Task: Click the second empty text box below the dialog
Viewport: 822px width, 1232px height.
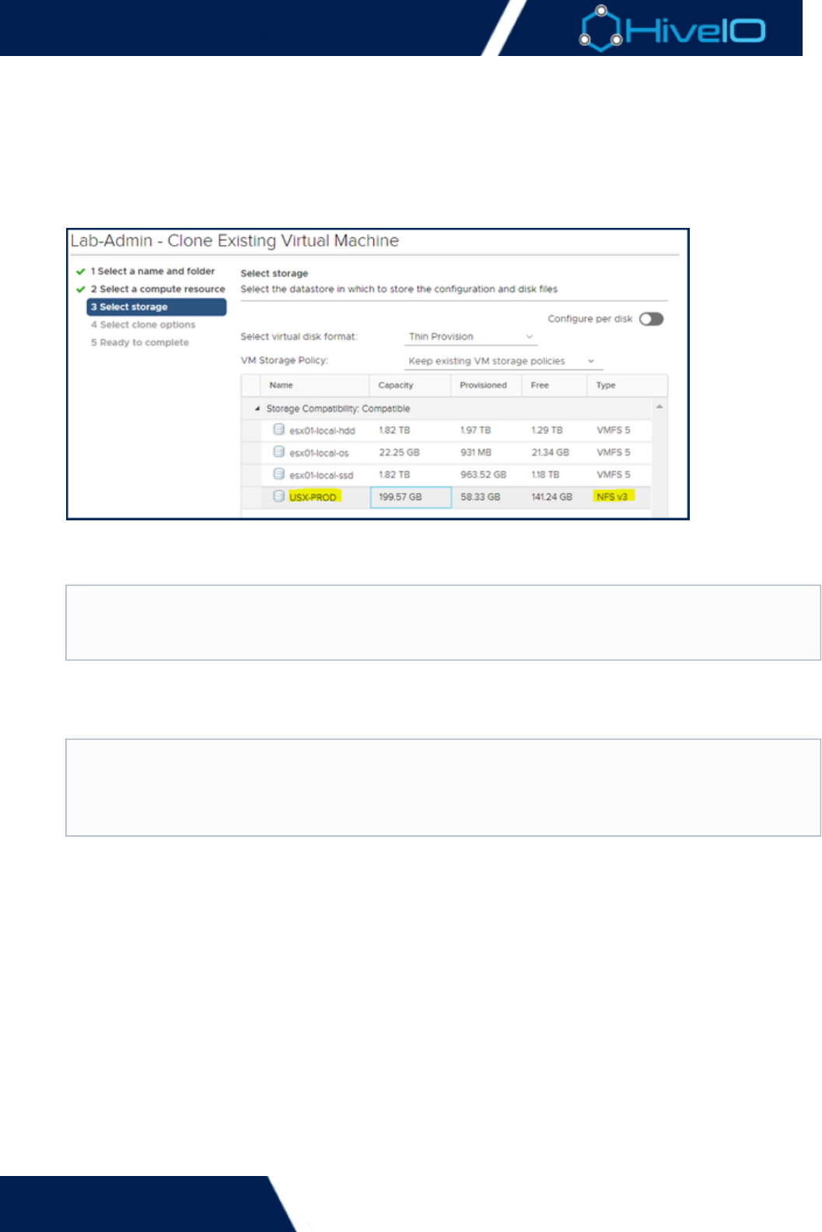Action: 443,787
